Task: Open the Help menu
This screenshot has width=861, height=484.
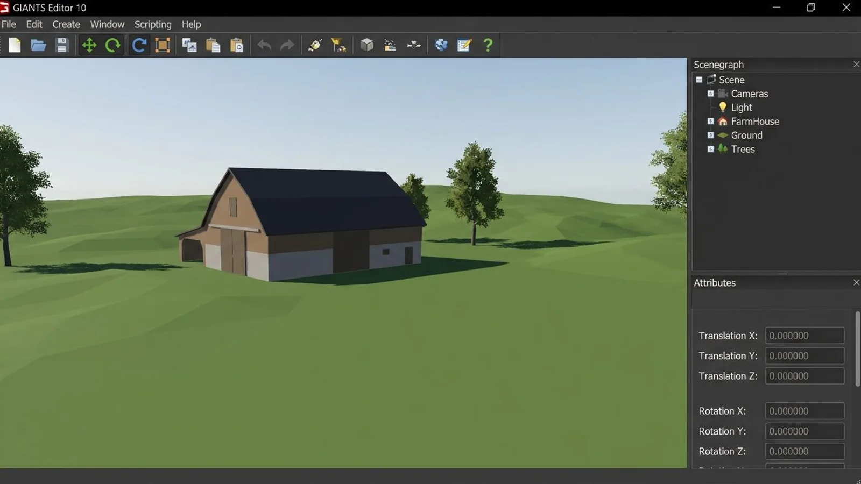Action: [191, 24]
